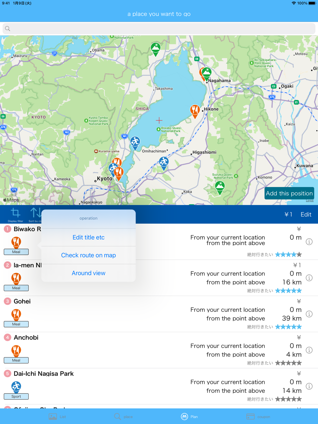The height and width of the screenshot is (424, 318).
Task: Open info for Anchobi
Action: 309,350
